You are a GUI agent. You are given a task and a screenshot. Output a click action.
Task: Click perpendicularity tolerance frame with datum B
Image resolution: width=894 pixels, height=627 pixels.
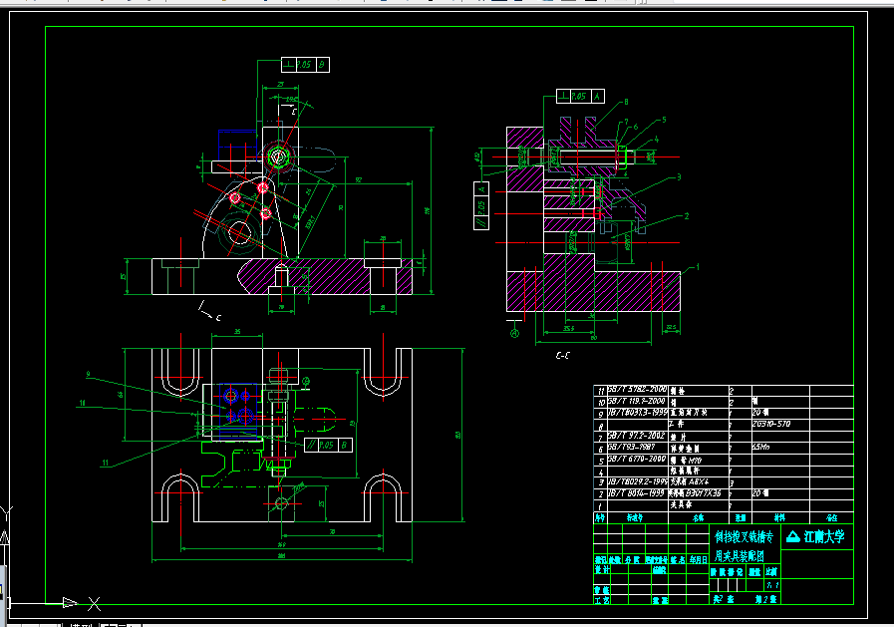coord(305,65)
